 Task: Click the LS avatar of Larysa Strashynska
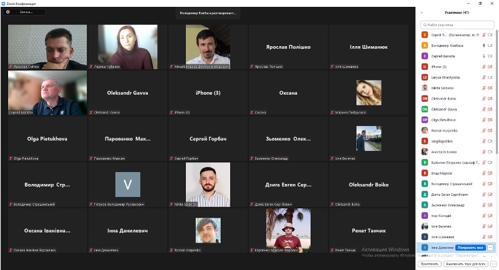point(425,77)
